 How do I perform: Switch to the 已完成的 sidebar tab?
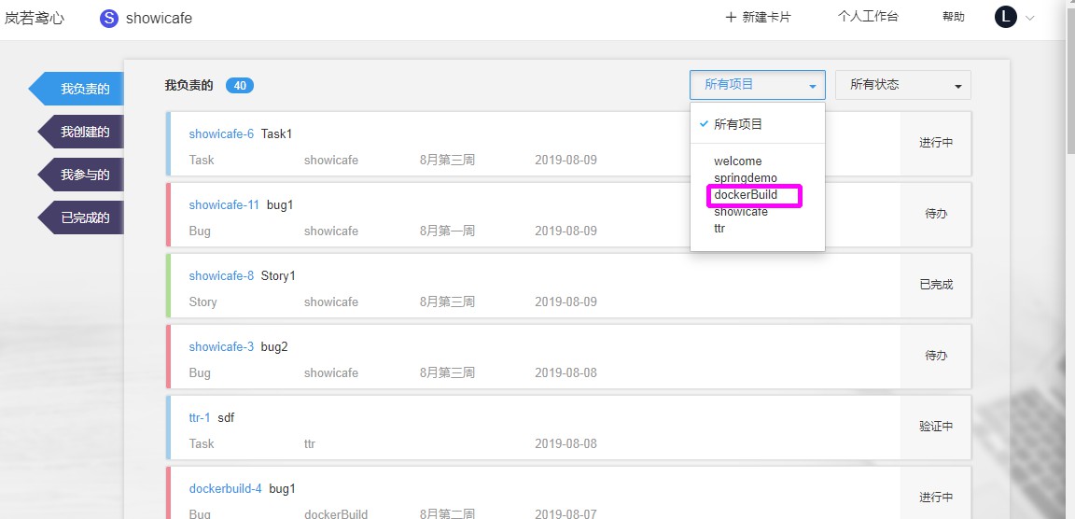tap(81, 218)
